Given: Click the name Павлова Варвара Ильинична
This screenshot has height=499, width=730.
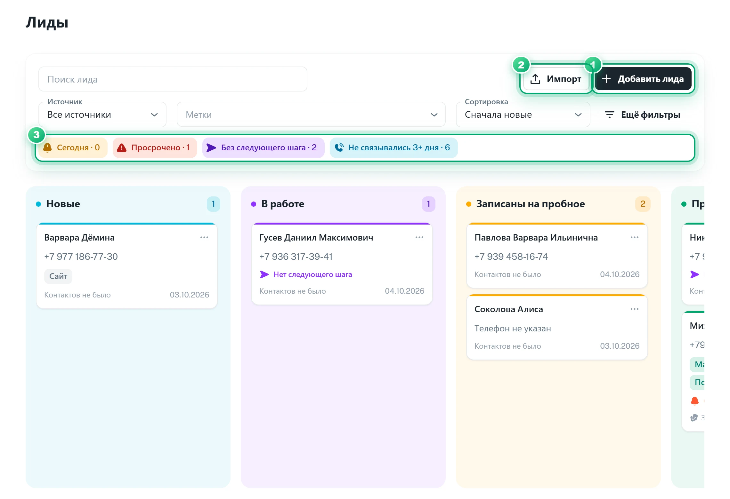Looking at the screenshot, I should click(536, 237).
